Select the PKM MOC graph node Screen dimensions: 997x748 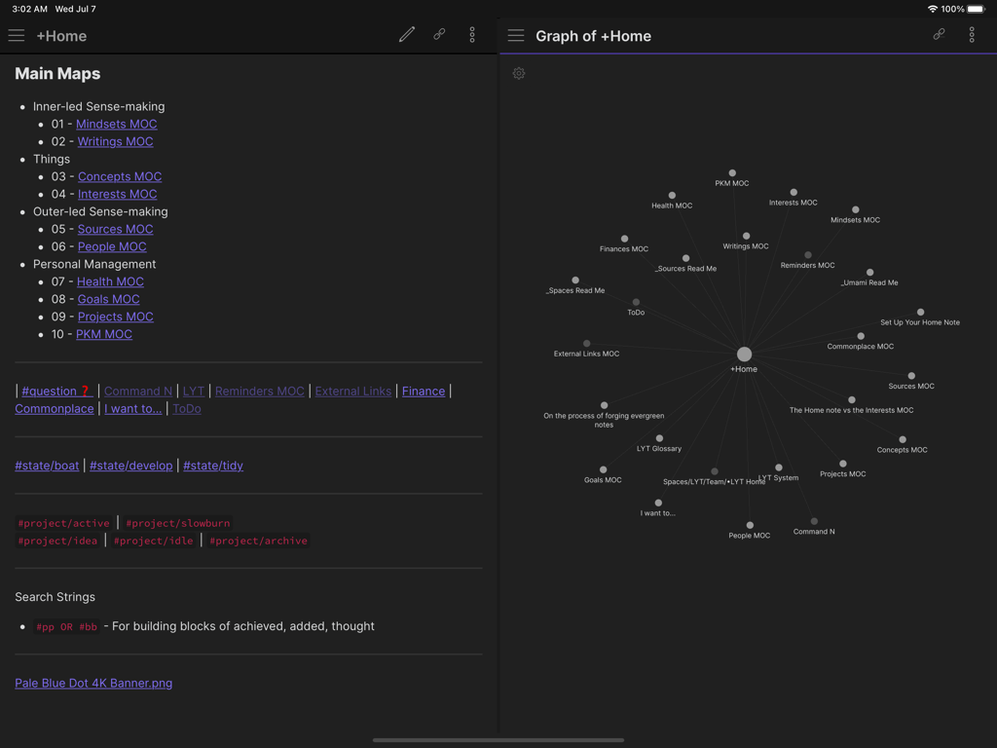(732, 173)
